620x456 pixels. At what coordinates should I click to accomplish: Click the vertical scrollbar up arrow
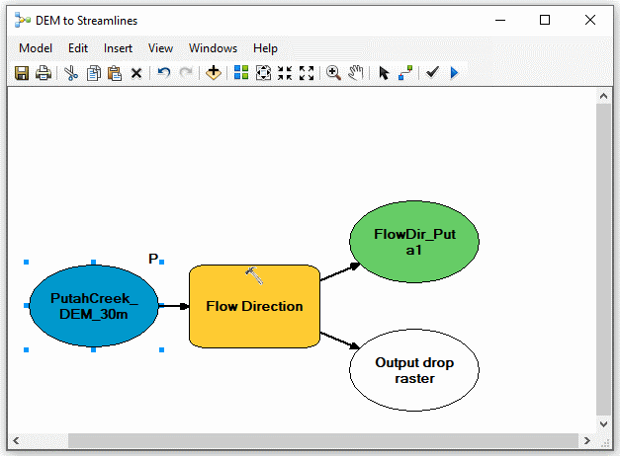pos(603,96)
